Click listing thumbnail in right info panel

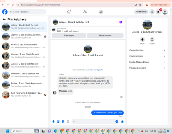[x=147, y=25]
